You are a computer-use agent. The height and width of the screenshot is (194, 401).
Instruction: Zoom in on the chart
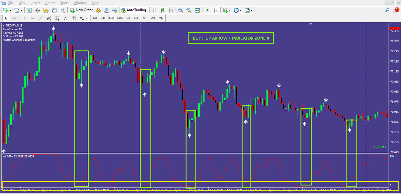(181, 10)
